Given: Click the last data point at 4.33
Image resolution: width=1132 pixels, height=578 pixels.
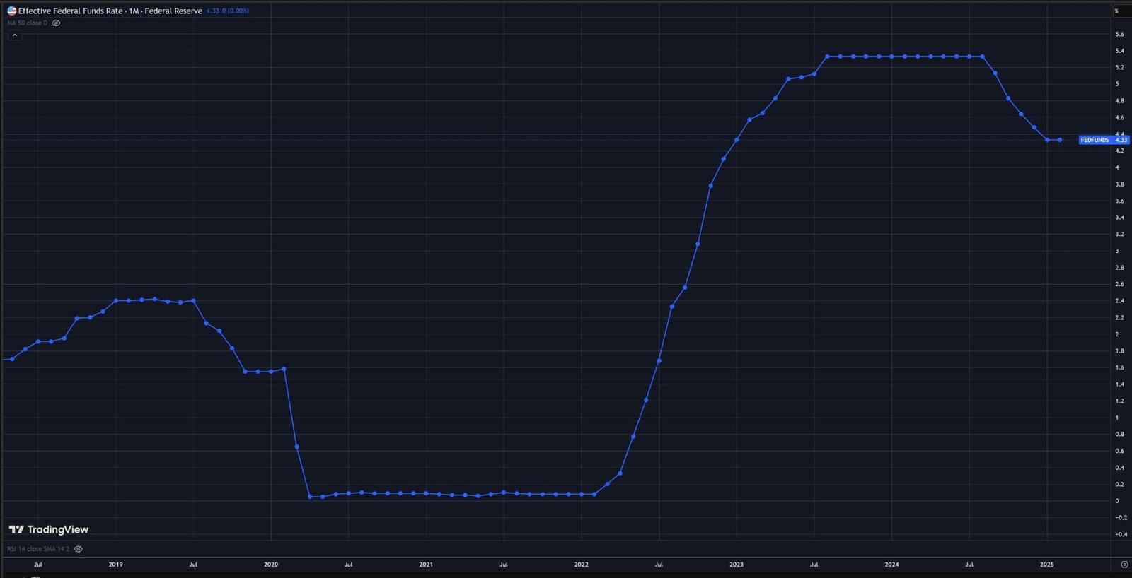Looking at the screenshot, I should pos(1059,140).
